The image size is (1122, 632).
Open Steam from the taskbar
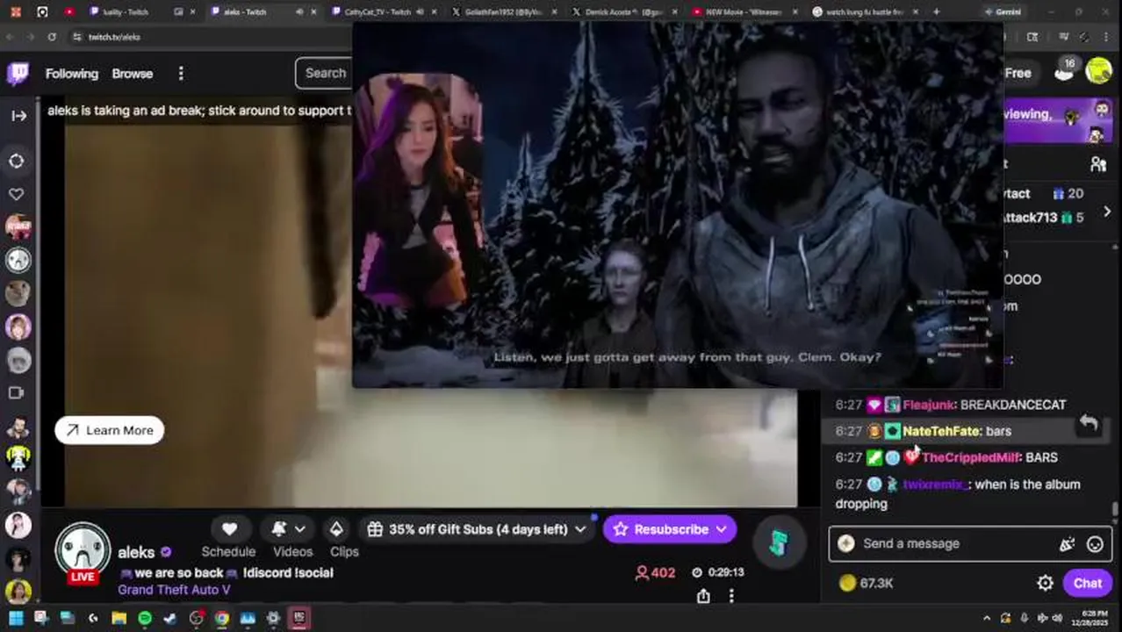[x=170, y=618]
